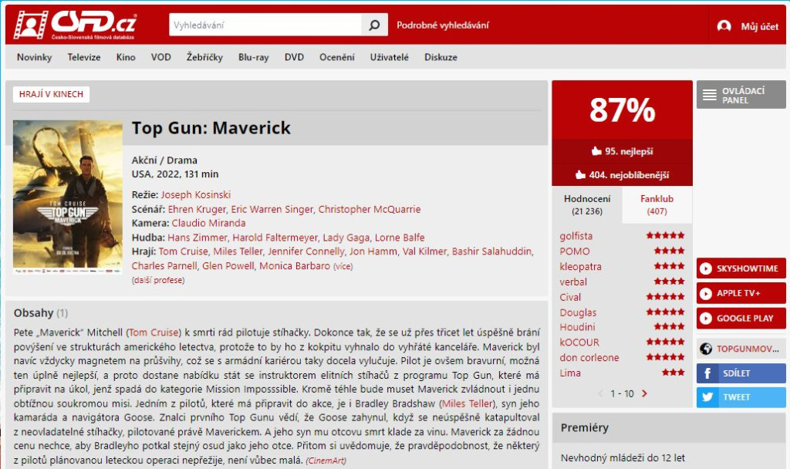
Task: Open Monica Barbaro's page
Action: click(295, 265)
